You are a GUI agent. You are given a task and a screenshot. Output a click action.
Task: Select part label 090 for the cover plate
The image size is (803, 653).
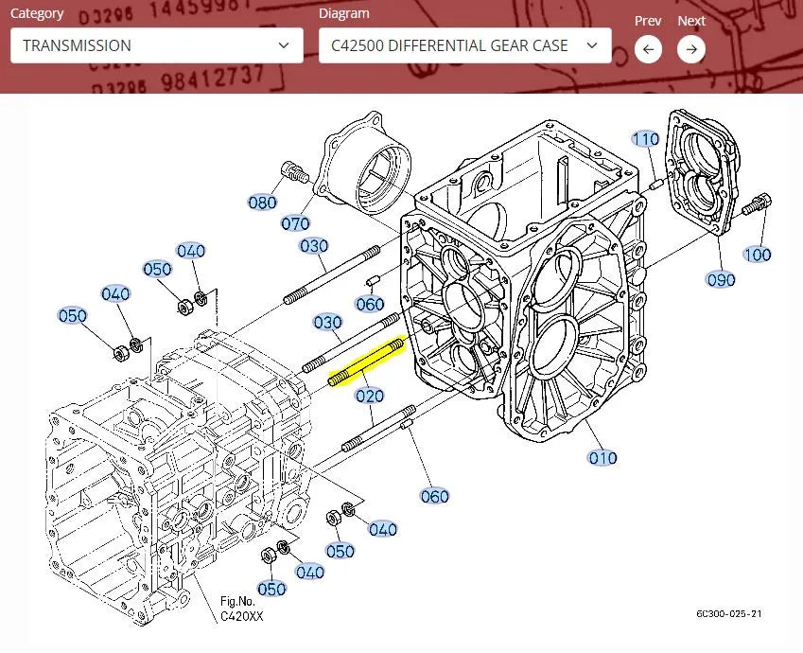[721, 279]
